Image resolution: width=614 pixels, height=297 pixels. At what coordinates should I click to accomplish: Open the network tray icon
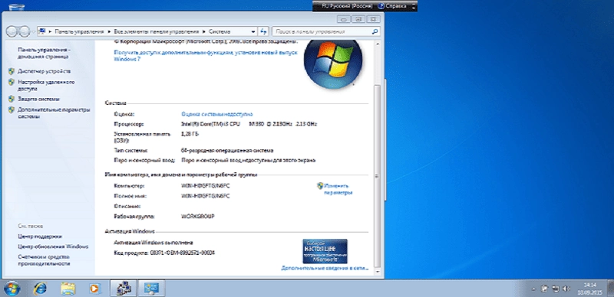(555, 289)
